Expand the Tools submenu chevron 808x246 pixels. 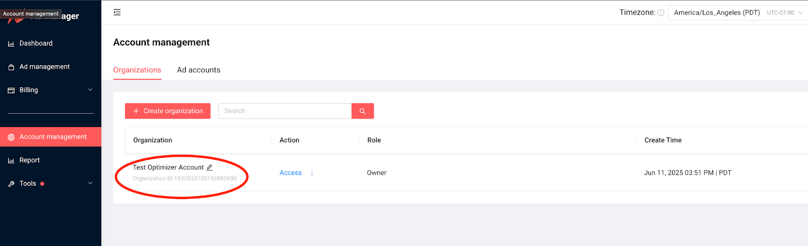pos(90,183)
